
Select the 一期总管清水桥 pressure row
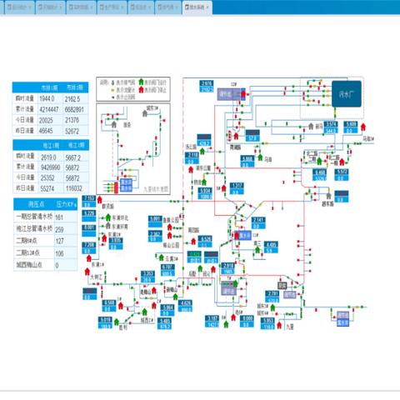(45, 217)
